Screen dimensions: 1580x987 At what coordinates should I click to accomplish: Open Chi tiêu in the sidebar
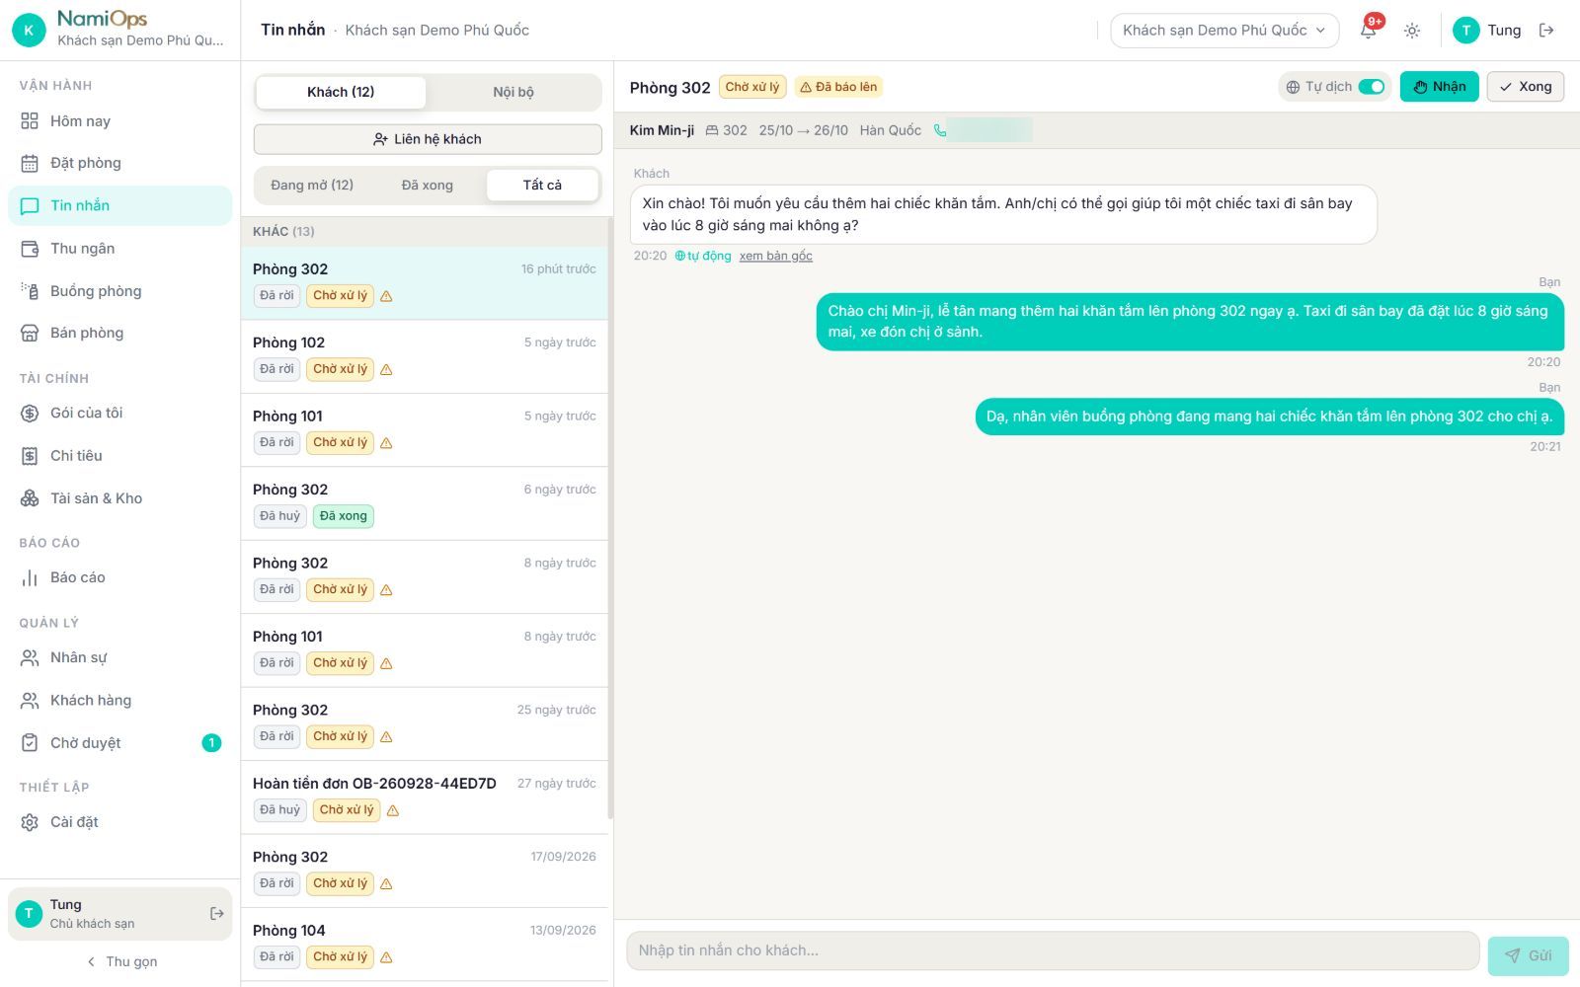pos(120,456)
